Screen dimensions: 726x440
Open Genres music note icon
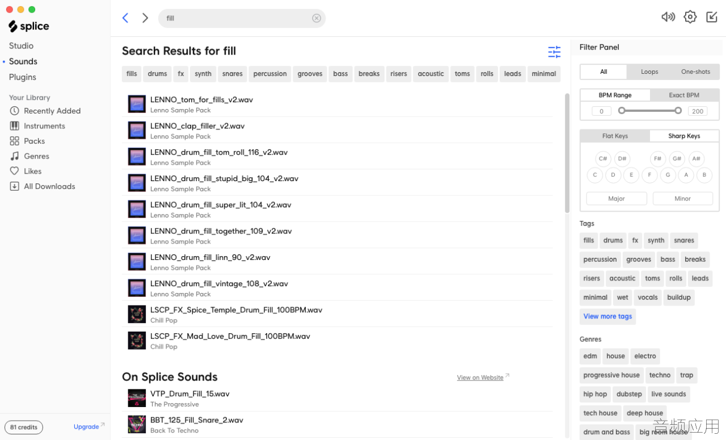point(14,156)
